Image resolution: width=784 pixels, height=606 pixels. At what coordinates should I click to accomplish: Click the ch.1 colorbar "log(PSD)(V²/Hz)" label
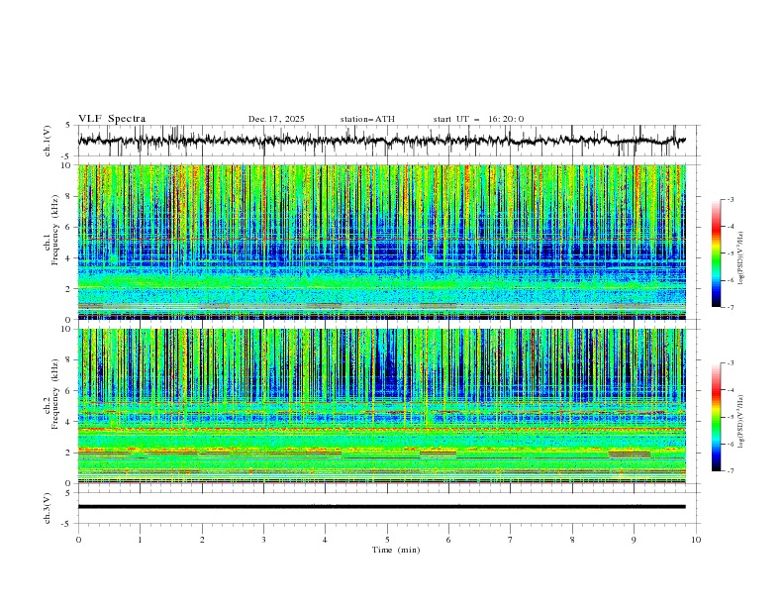tap(741, 258)
